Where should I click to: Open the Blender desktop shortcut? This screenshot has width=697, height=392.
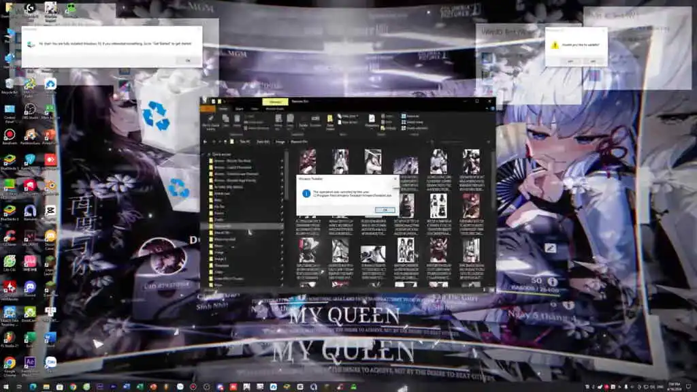point(50,186)
